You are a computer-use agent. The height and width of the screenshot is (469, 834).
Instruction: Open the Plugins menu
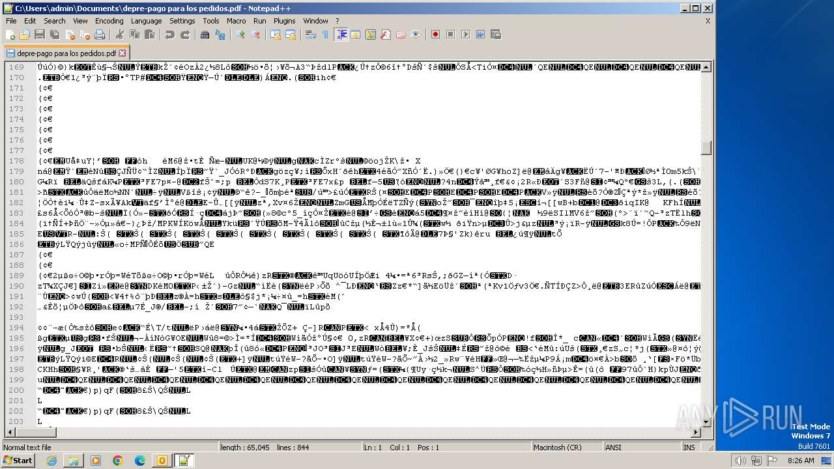(285, 21)
